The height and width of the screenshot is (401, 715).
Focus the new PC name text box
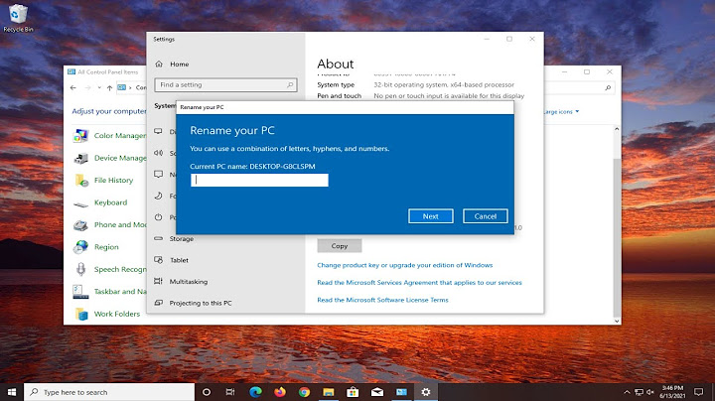(x=259, y=180)
